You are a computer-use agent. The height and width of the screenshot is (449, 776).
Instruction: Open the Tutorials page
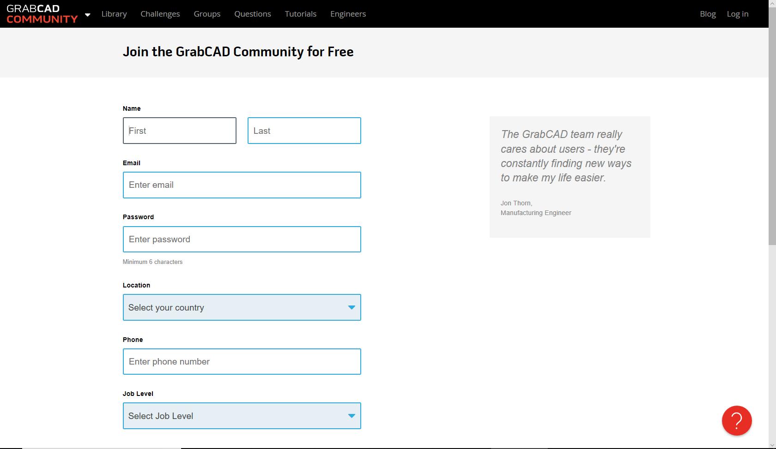click(x=300, y=14)
